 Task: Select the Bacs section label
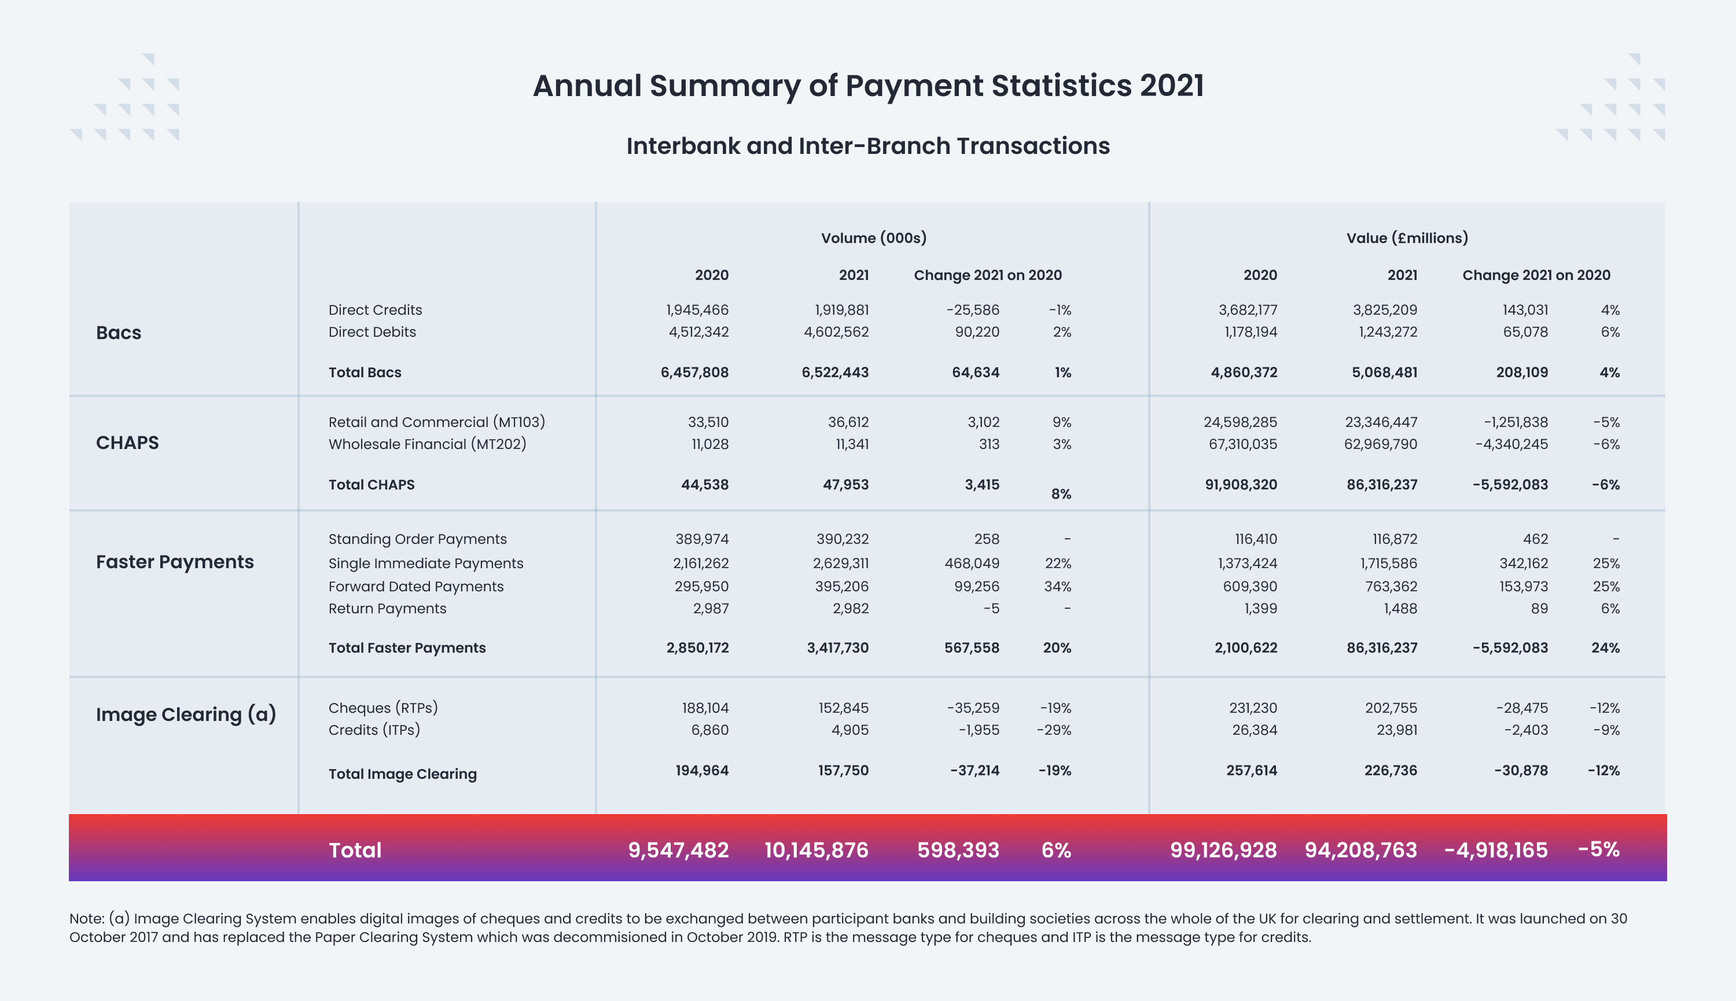(x=118, y=333)
